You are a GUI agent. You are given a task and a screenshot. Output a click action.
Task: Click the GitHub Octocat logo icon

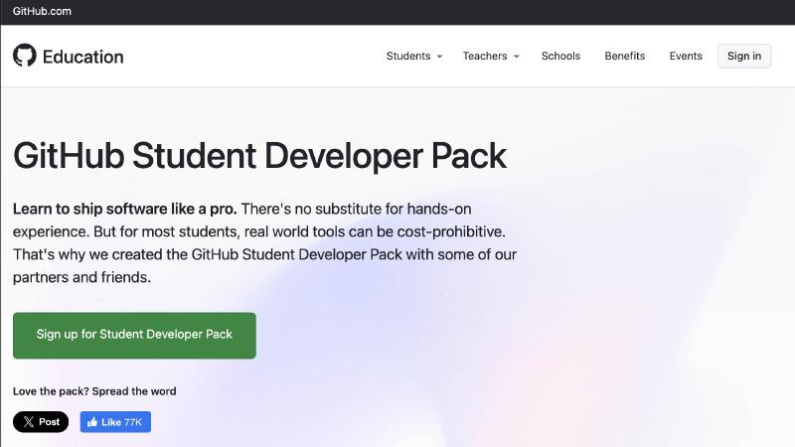click(x=24, y=56)
